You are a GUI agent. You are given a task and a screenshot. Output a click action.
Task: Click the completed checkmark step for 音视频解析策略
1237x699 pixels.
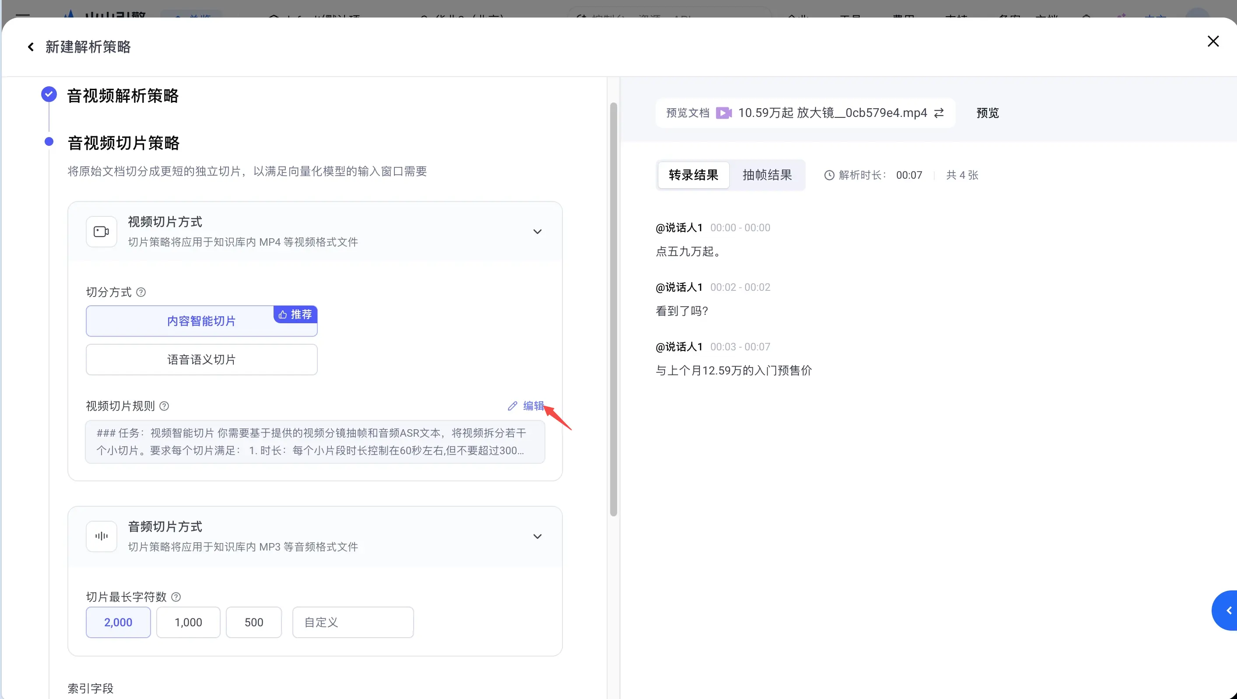point(49,94)
